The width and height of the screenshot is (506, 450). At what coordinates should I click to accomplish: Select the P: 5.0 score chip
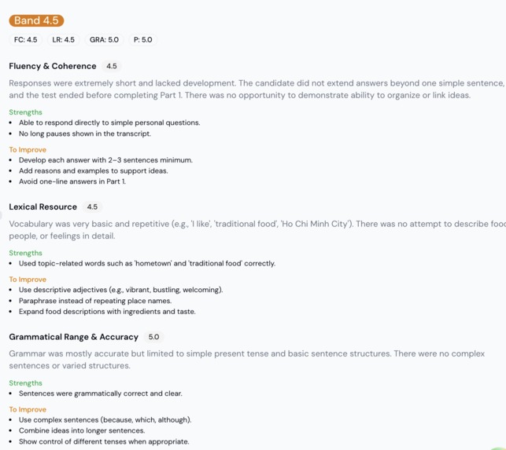(x=143, y=39)
